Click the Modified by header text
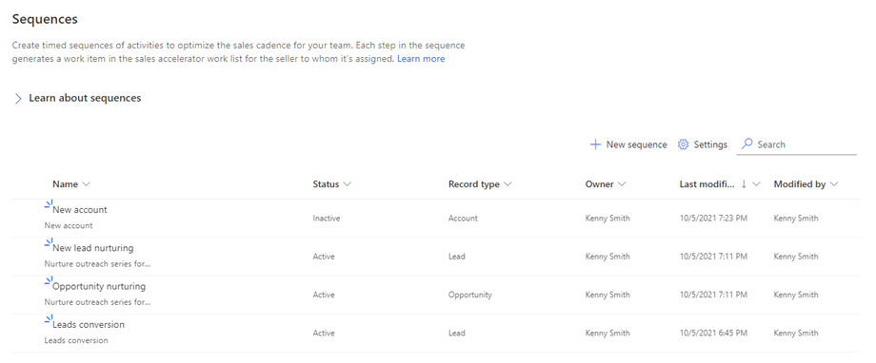Viewport: 876px width, 363px height. pos(800,184)
